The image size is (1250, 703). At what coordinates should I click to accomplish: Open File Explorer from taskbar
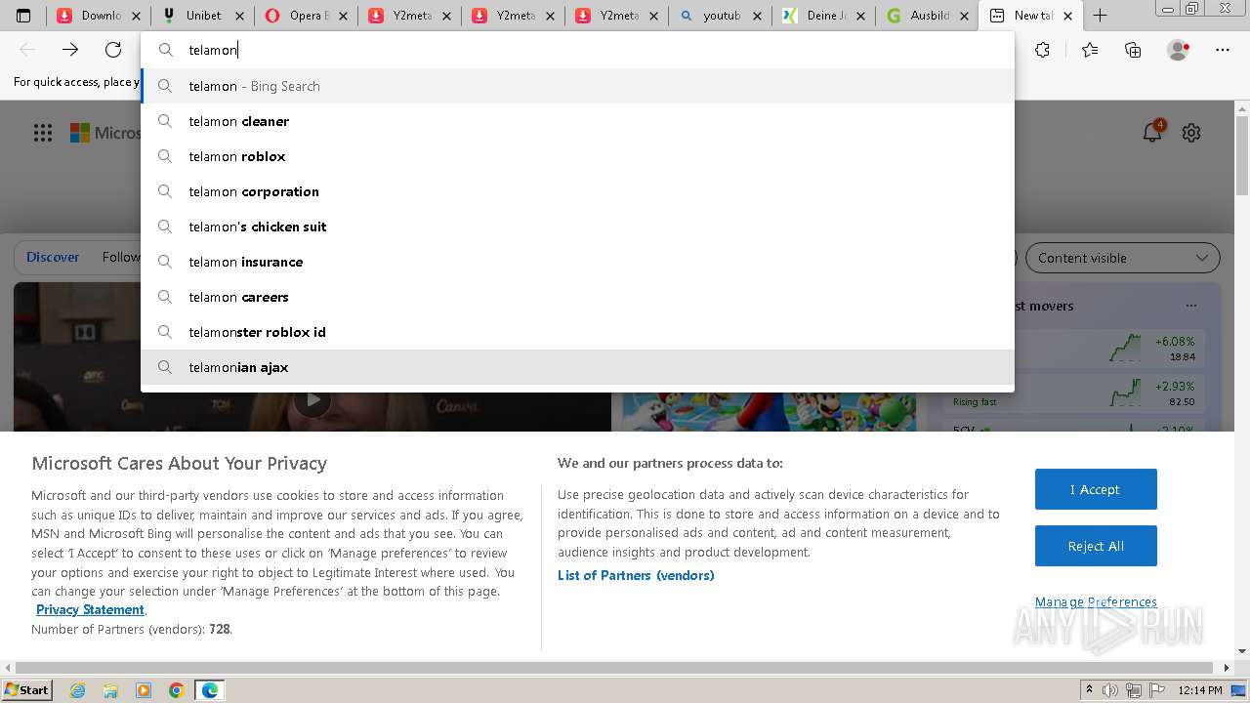pyautogui.click(x=110, y=690)
